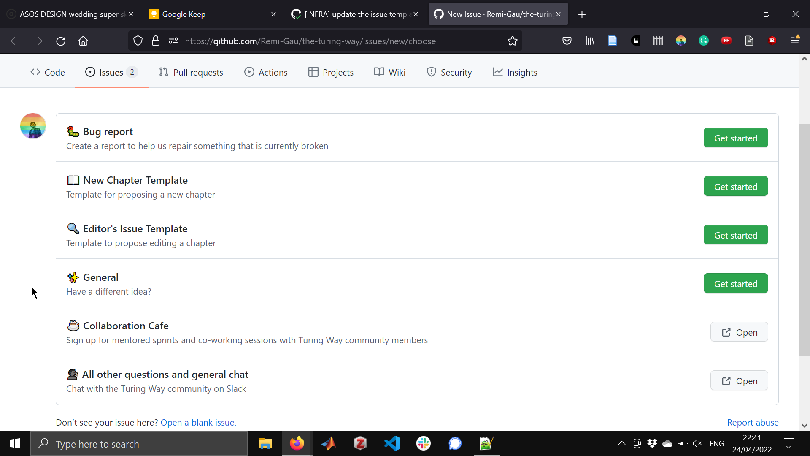Open Visual Studio Code from taskbar
The image size is (810, 456).
pos(391,443)
